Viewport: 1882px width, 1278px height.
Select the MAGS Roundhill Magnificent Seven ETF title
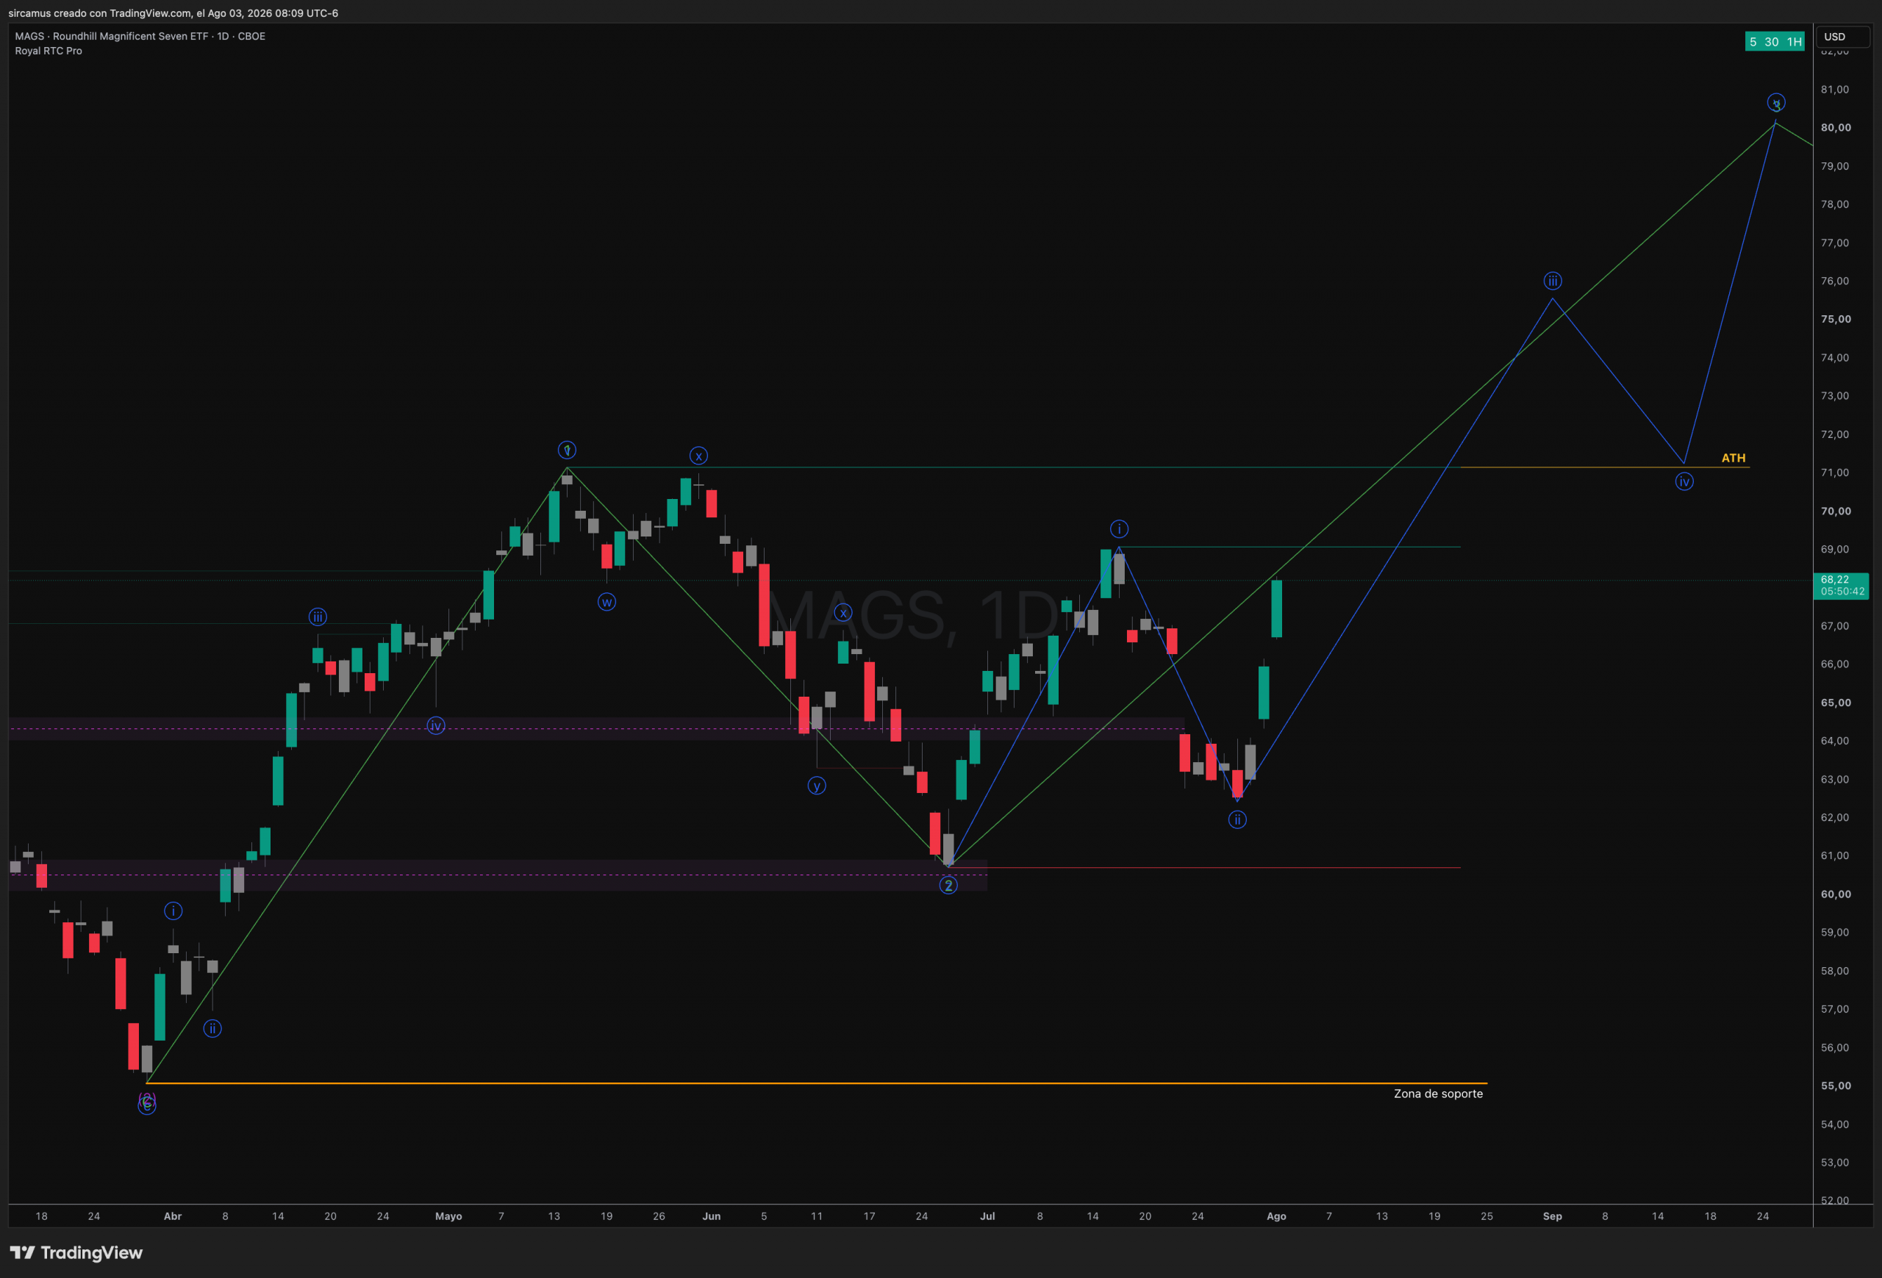tap(140, 37)
